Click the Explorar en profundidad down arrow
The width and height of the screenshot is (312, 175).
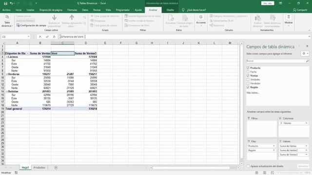(54, 18)
